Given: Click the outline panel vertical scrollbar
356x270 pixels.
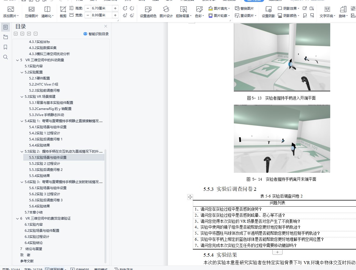Looking at the screenshot, I should pos(105,206).
